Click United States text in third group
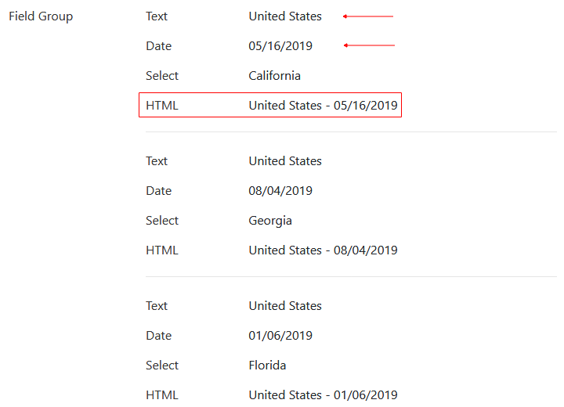Screen dimensions: 564x407 click(285, 306)
